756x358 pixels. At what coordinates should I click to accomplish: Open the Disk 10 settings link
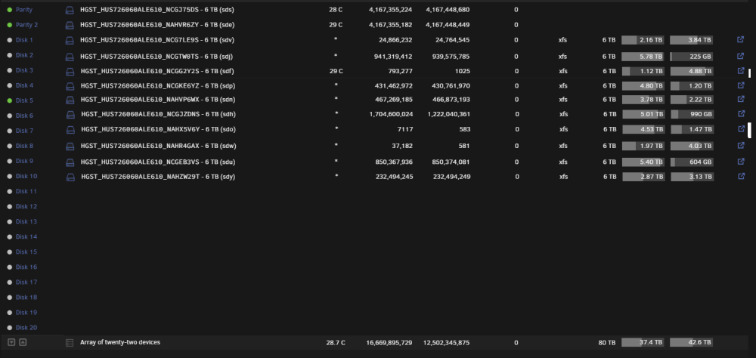coord(26,176)
